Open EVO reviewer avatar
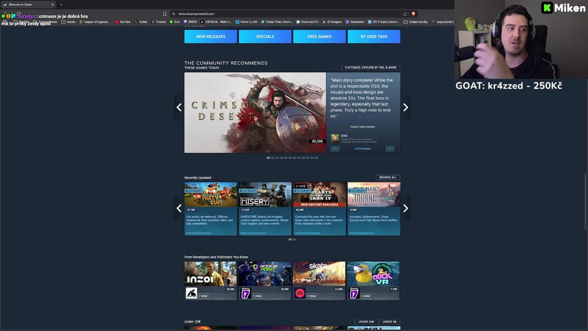588x331 pixels. tap(335, 138)
